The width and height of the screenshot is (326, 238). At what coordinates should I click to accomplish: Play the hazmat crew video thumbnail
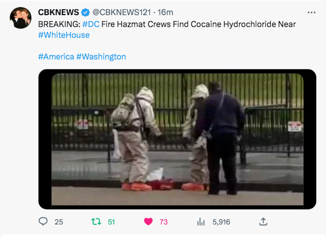click(177, 139)
